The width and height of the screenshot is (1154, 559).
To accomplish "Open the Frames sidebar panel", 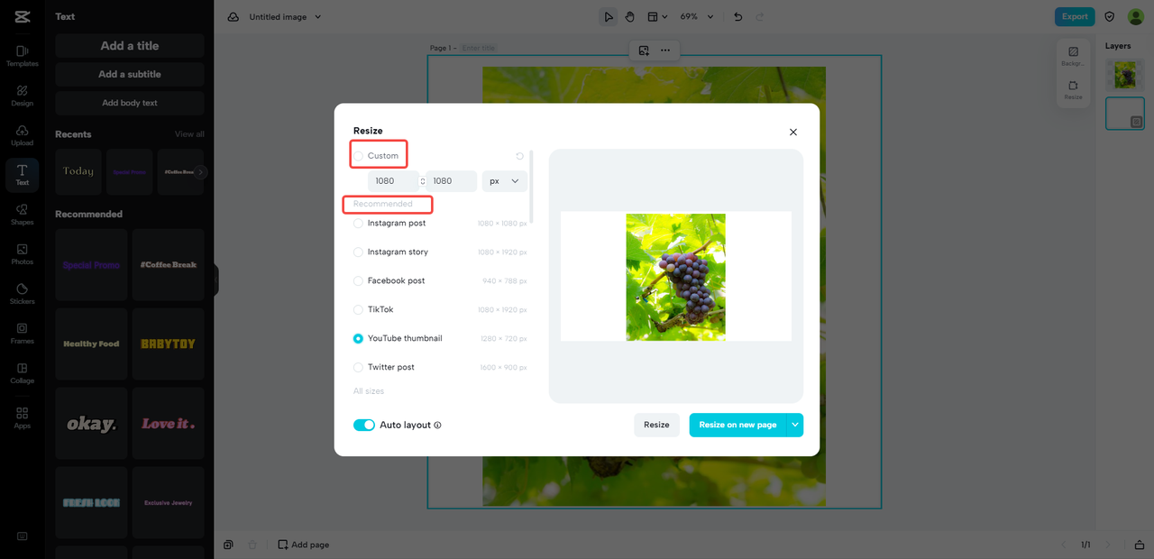I will pyautogui.click(x=22, y=334).
